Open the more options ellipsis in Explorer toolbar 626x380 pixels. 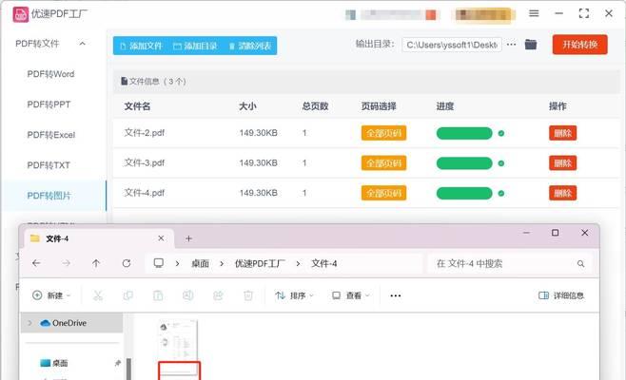[x=395, y=295]
